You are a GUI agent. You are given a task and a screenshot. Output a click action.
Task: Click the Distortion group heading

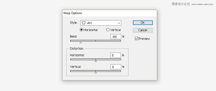point(76,48)
